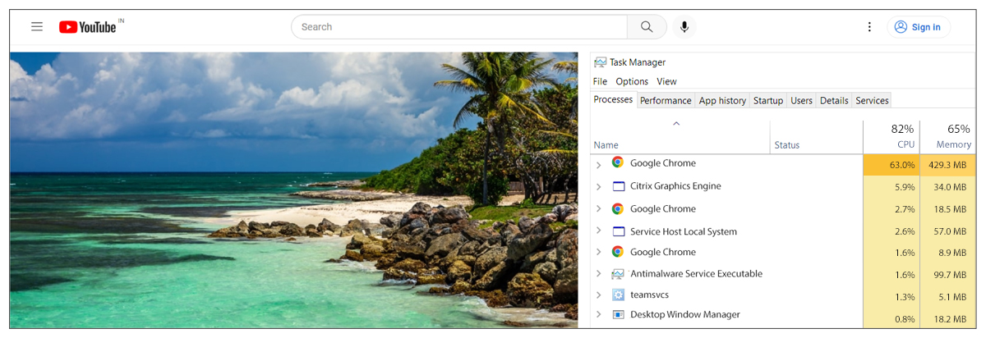Viewport: 986px width, 338px height.
Task: Sort by the CPU column header
Action: point(891,136)
